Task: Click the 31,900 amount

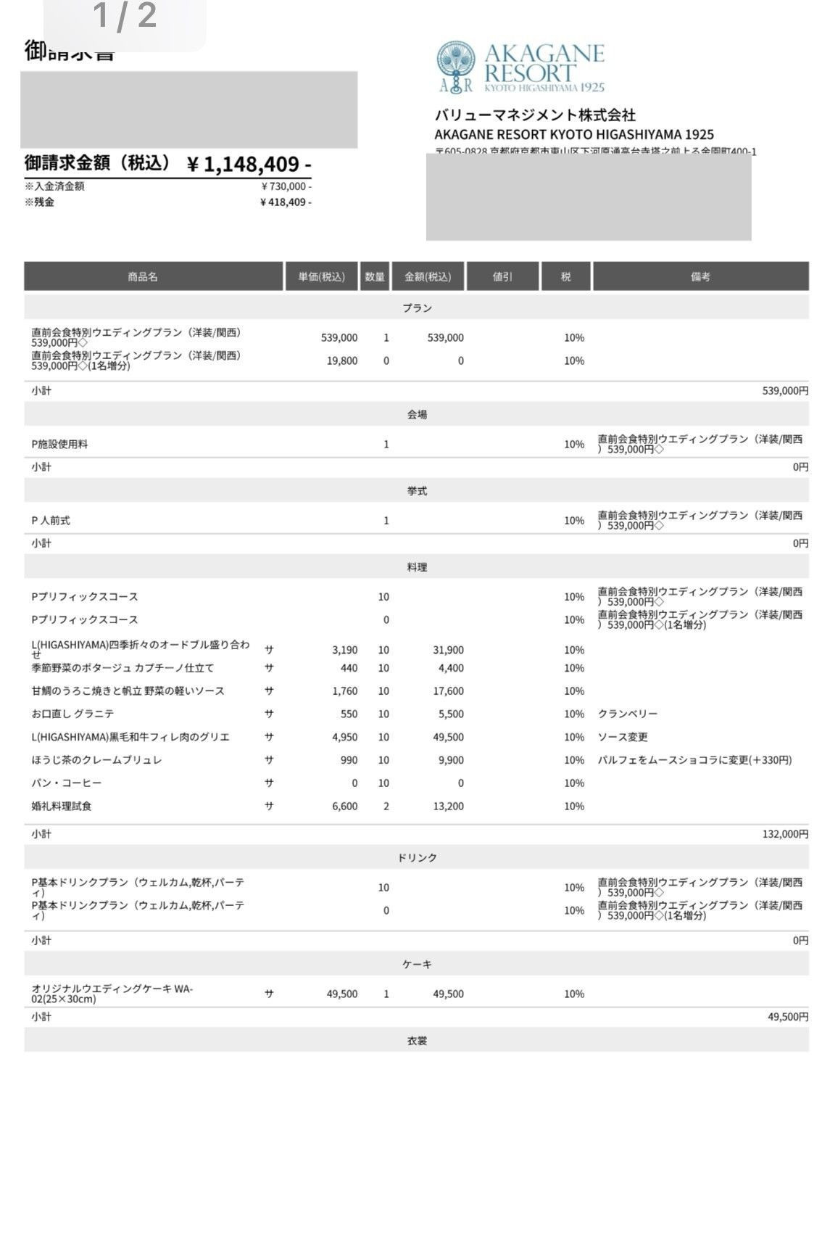Action: (449, 651)
